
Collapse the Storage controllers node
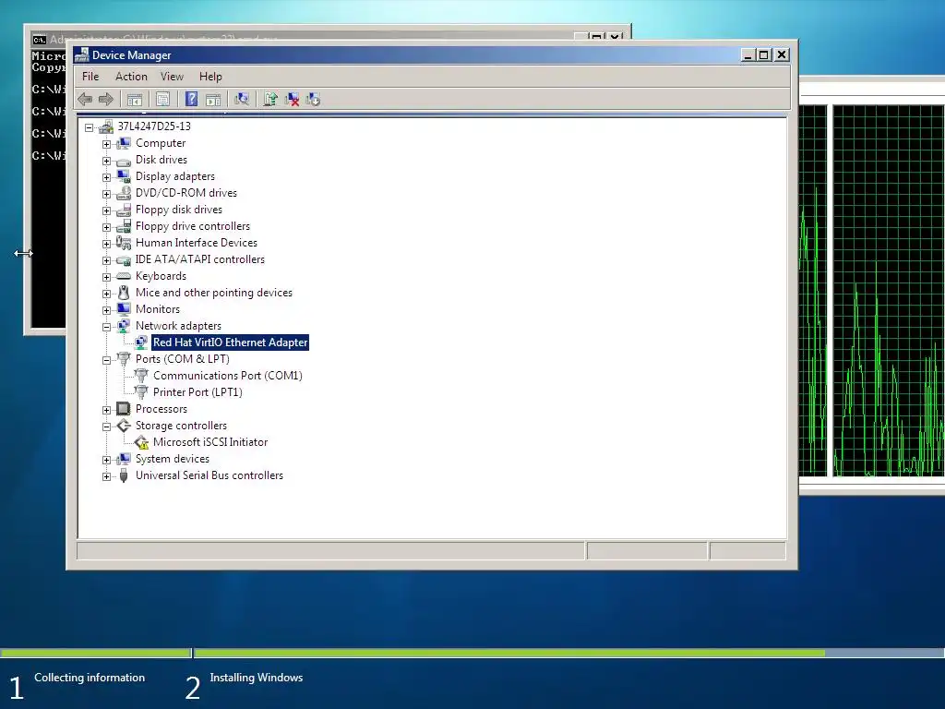click(107, 427)
